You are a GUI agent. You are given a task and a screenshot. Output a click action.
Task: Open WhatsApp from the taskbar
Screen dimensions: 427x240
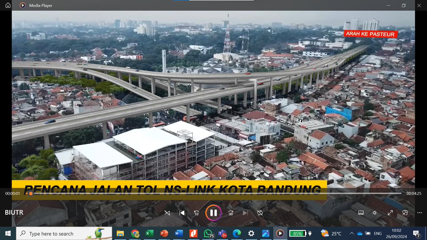click(209, 234)
